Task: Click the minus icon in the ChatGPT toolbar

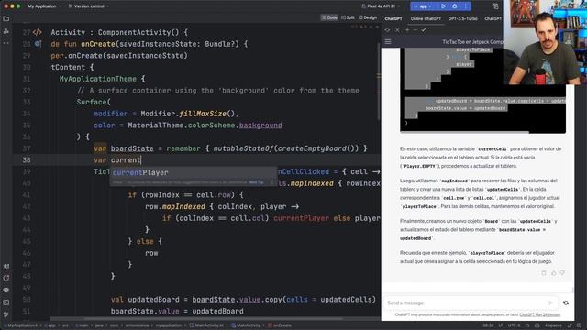Action: (x=415, y=30)
